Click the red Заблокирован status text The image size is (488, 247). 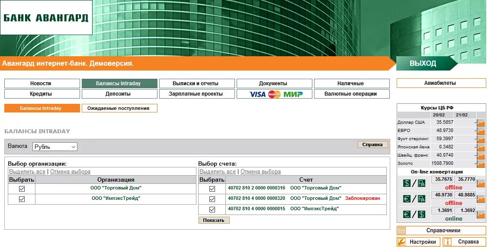tap(363, 198)
